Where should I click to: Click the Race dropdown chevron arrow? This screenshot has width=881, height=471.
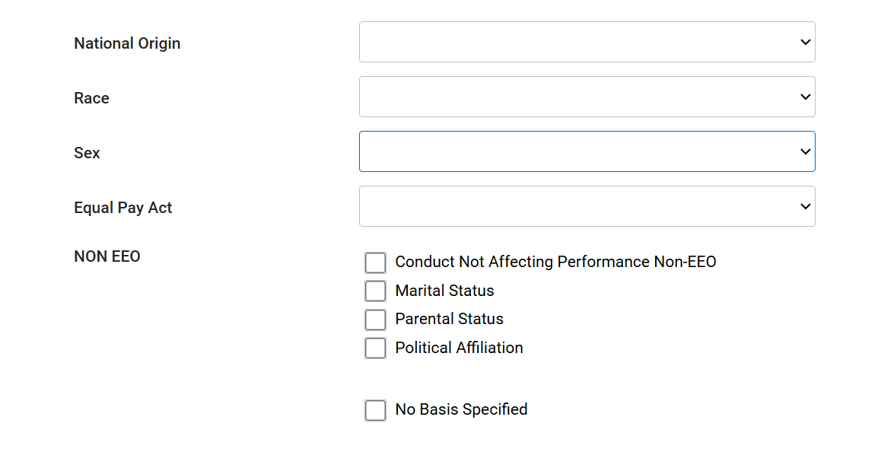pyautogui.click(x=806, y=97)
